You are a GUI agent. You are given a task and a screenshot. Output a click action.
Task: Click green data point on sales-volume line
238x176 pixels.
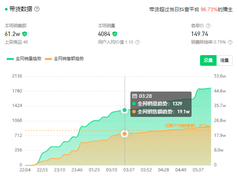[125, 110]
